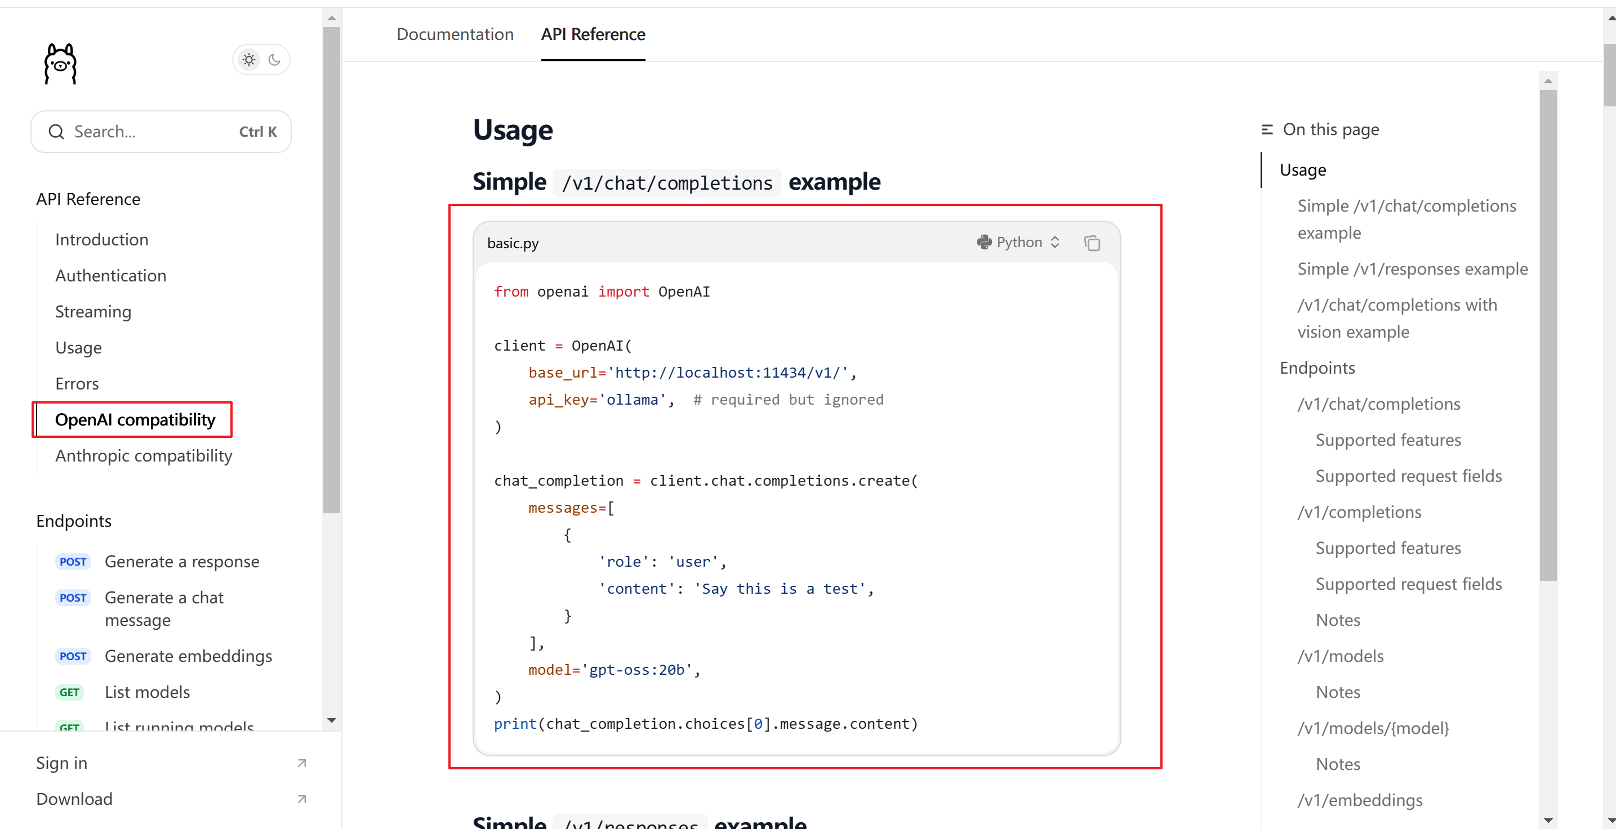Click POST badge beside Generate embeddings
The width and height of the screenshot is (1616, 829).
point(73,656)
